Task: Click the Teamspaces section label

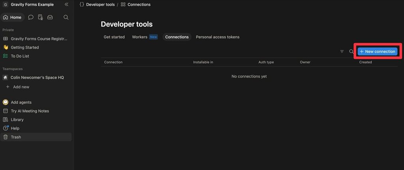Action: (13, 69)
